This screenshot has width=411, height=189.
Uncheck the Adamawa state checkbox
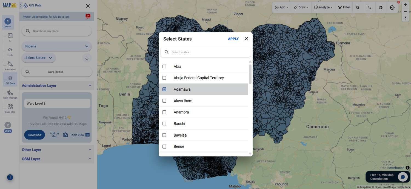164,89
